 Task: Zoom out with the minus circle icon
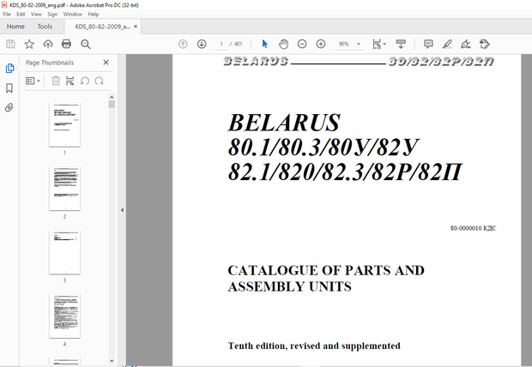click(x=302, y=44)
